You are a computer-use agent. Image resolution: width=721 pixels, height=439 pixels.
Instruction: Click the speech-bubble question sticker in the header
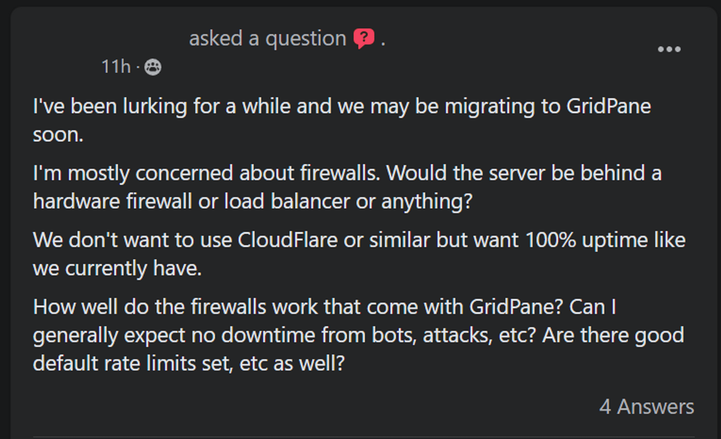click(x=364, y=37)
